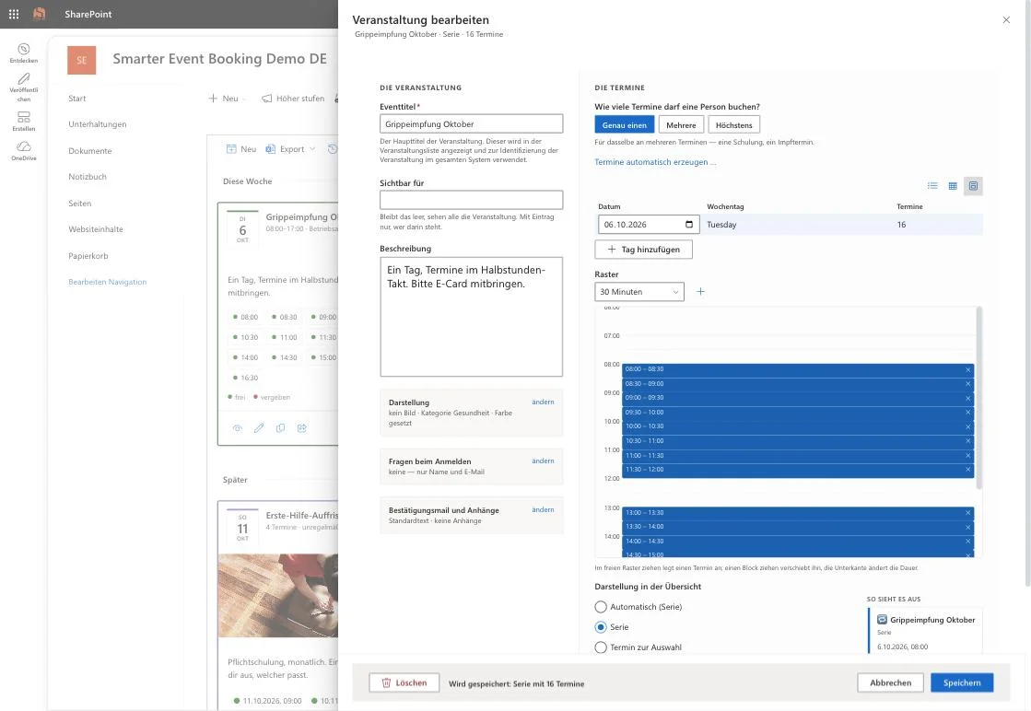Viewport: 1031px width, 711px height.
Task: Remove the 10:30 – 11:00 time slot
Action: (967, 441)
